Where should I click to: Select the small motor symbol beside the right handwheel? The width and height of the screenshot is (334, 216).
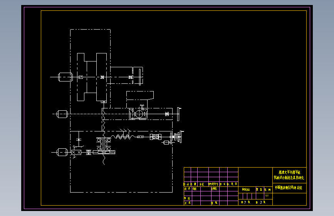(x=166, y=143)
